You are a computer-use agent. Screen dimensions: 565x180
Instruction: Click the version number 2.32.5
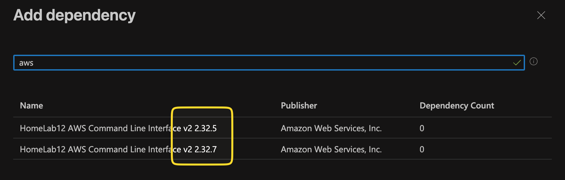[206, 128]
